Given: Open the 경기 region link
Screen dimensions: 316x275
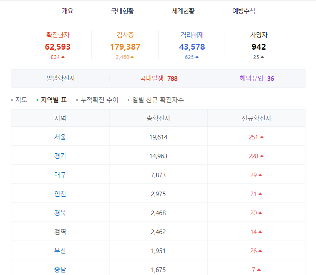Looking at the screenshot, I should click(60, 156).
